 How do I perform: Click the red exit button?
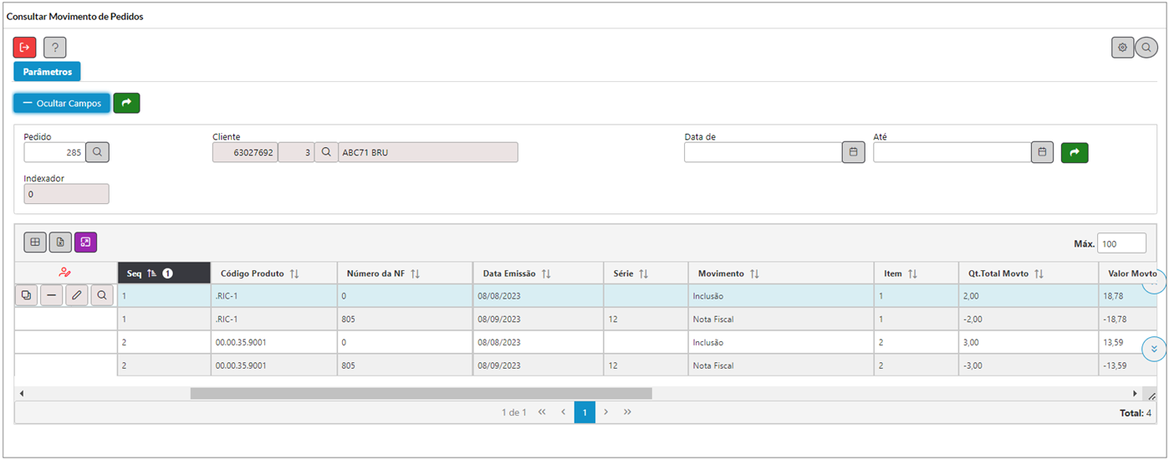[25, 48]
